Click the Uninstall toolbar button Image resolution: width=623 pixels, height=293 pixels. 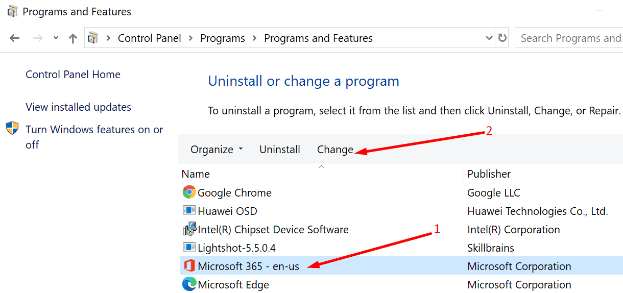pyautogui.click(x=280, y=150)
